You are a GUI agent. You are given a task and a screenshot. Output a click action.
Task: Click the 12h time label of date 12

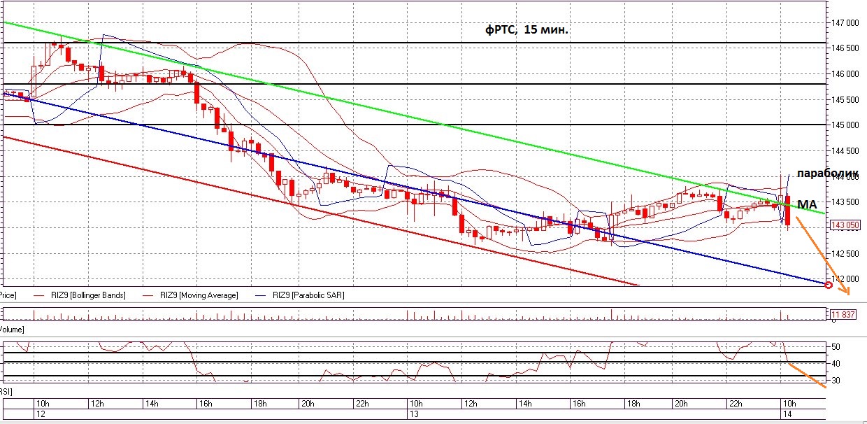point(97,404)
